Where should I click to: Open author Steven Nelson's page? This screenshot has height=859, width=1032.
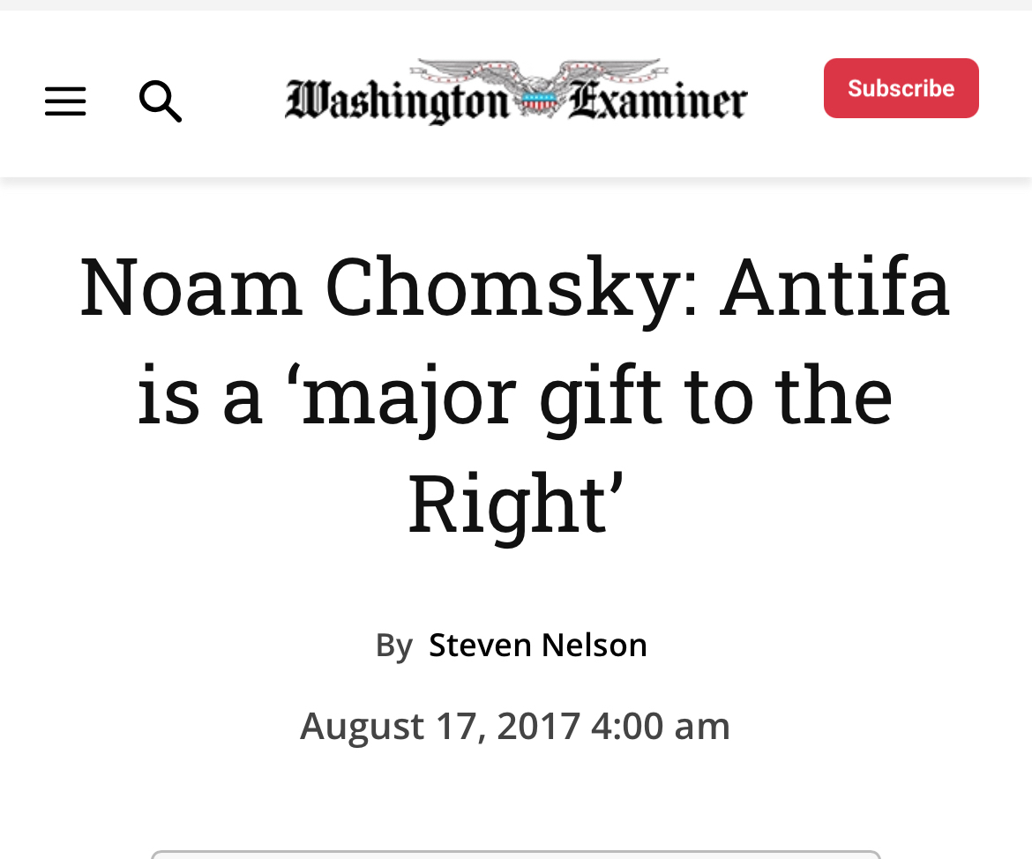coord(537,645)
